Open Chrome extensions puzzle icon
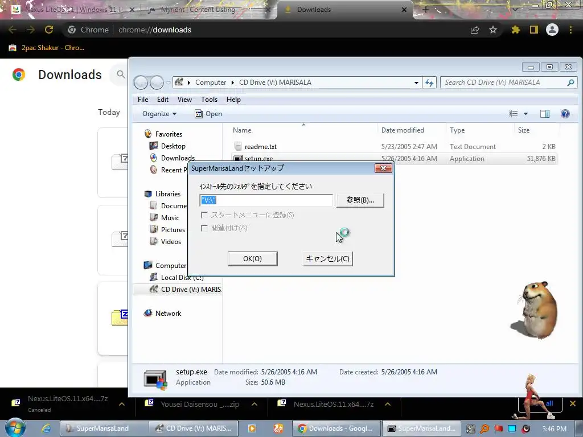 pyautogui.click(x=515, y=30)
